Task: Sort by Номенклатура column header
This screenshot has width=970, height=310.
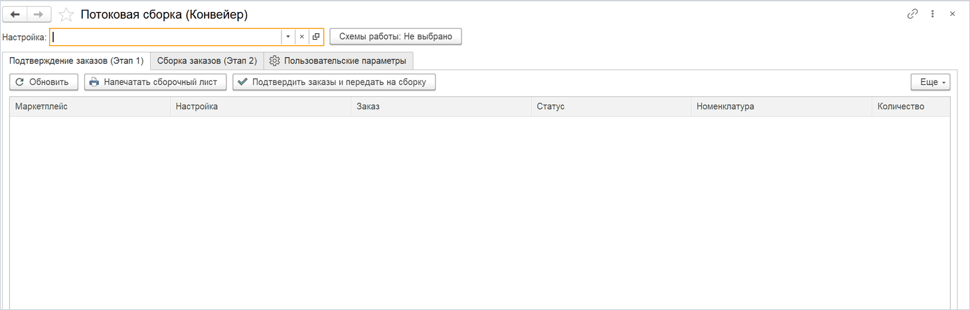Action: pyautogui.click(x=781, y=106)
